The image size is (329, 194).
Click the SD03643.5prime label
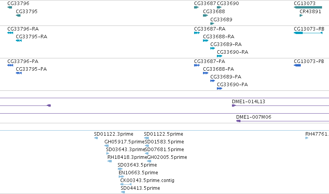(x=137, y=165)
